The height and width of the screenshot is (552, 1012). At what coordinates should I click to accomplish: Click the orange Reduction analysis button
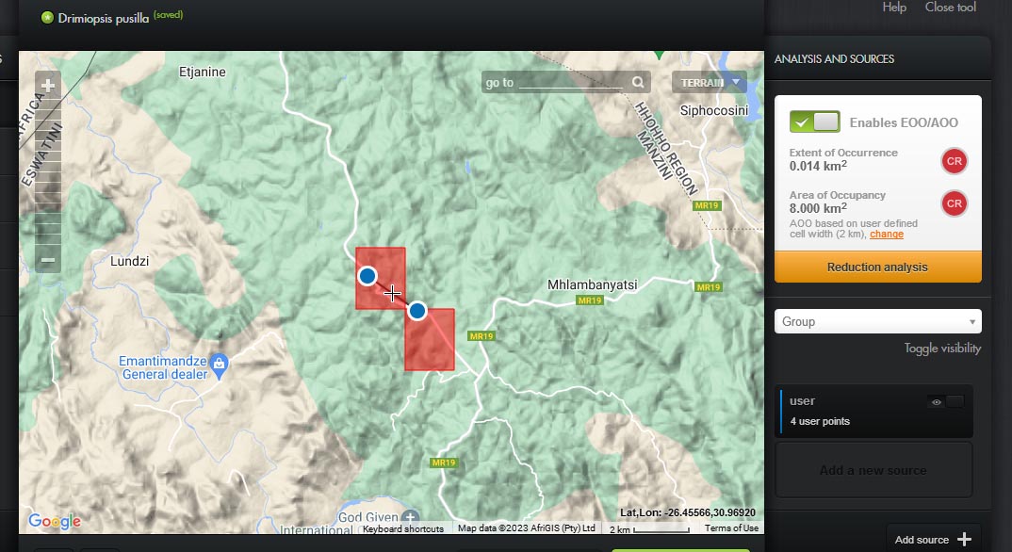877,268
